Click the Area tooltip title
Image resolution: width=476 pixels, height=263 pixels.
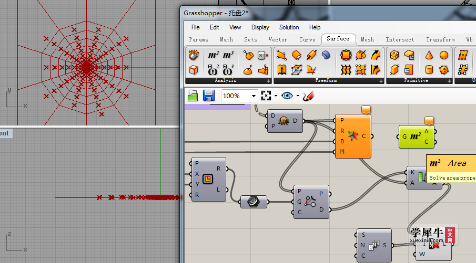click(457, 163)
